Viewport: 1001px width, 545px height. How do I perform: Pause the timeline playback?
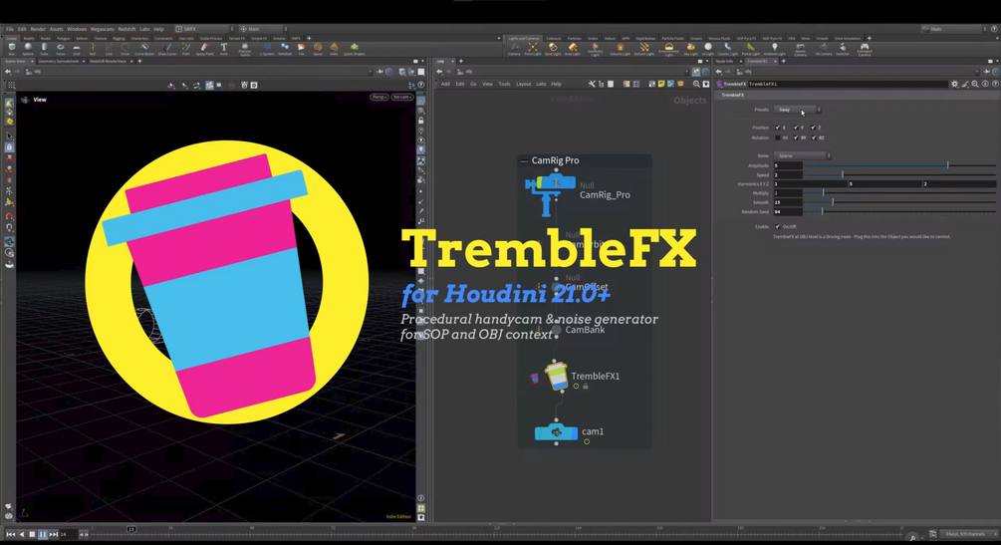[43, 534]
